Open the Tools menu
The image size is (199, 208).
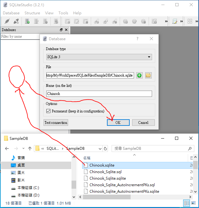tap(63, 13)
